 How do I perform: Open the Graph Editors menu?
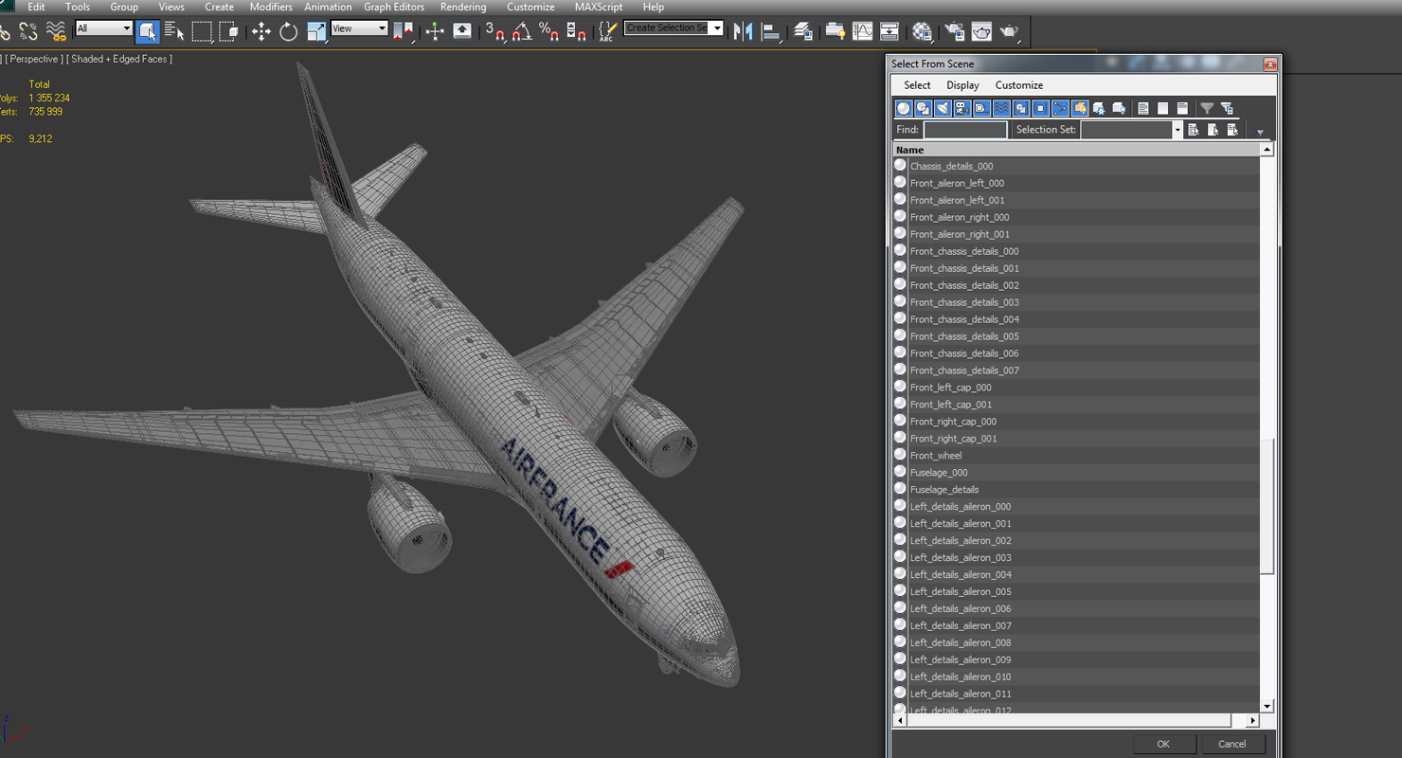click(394, 7)
